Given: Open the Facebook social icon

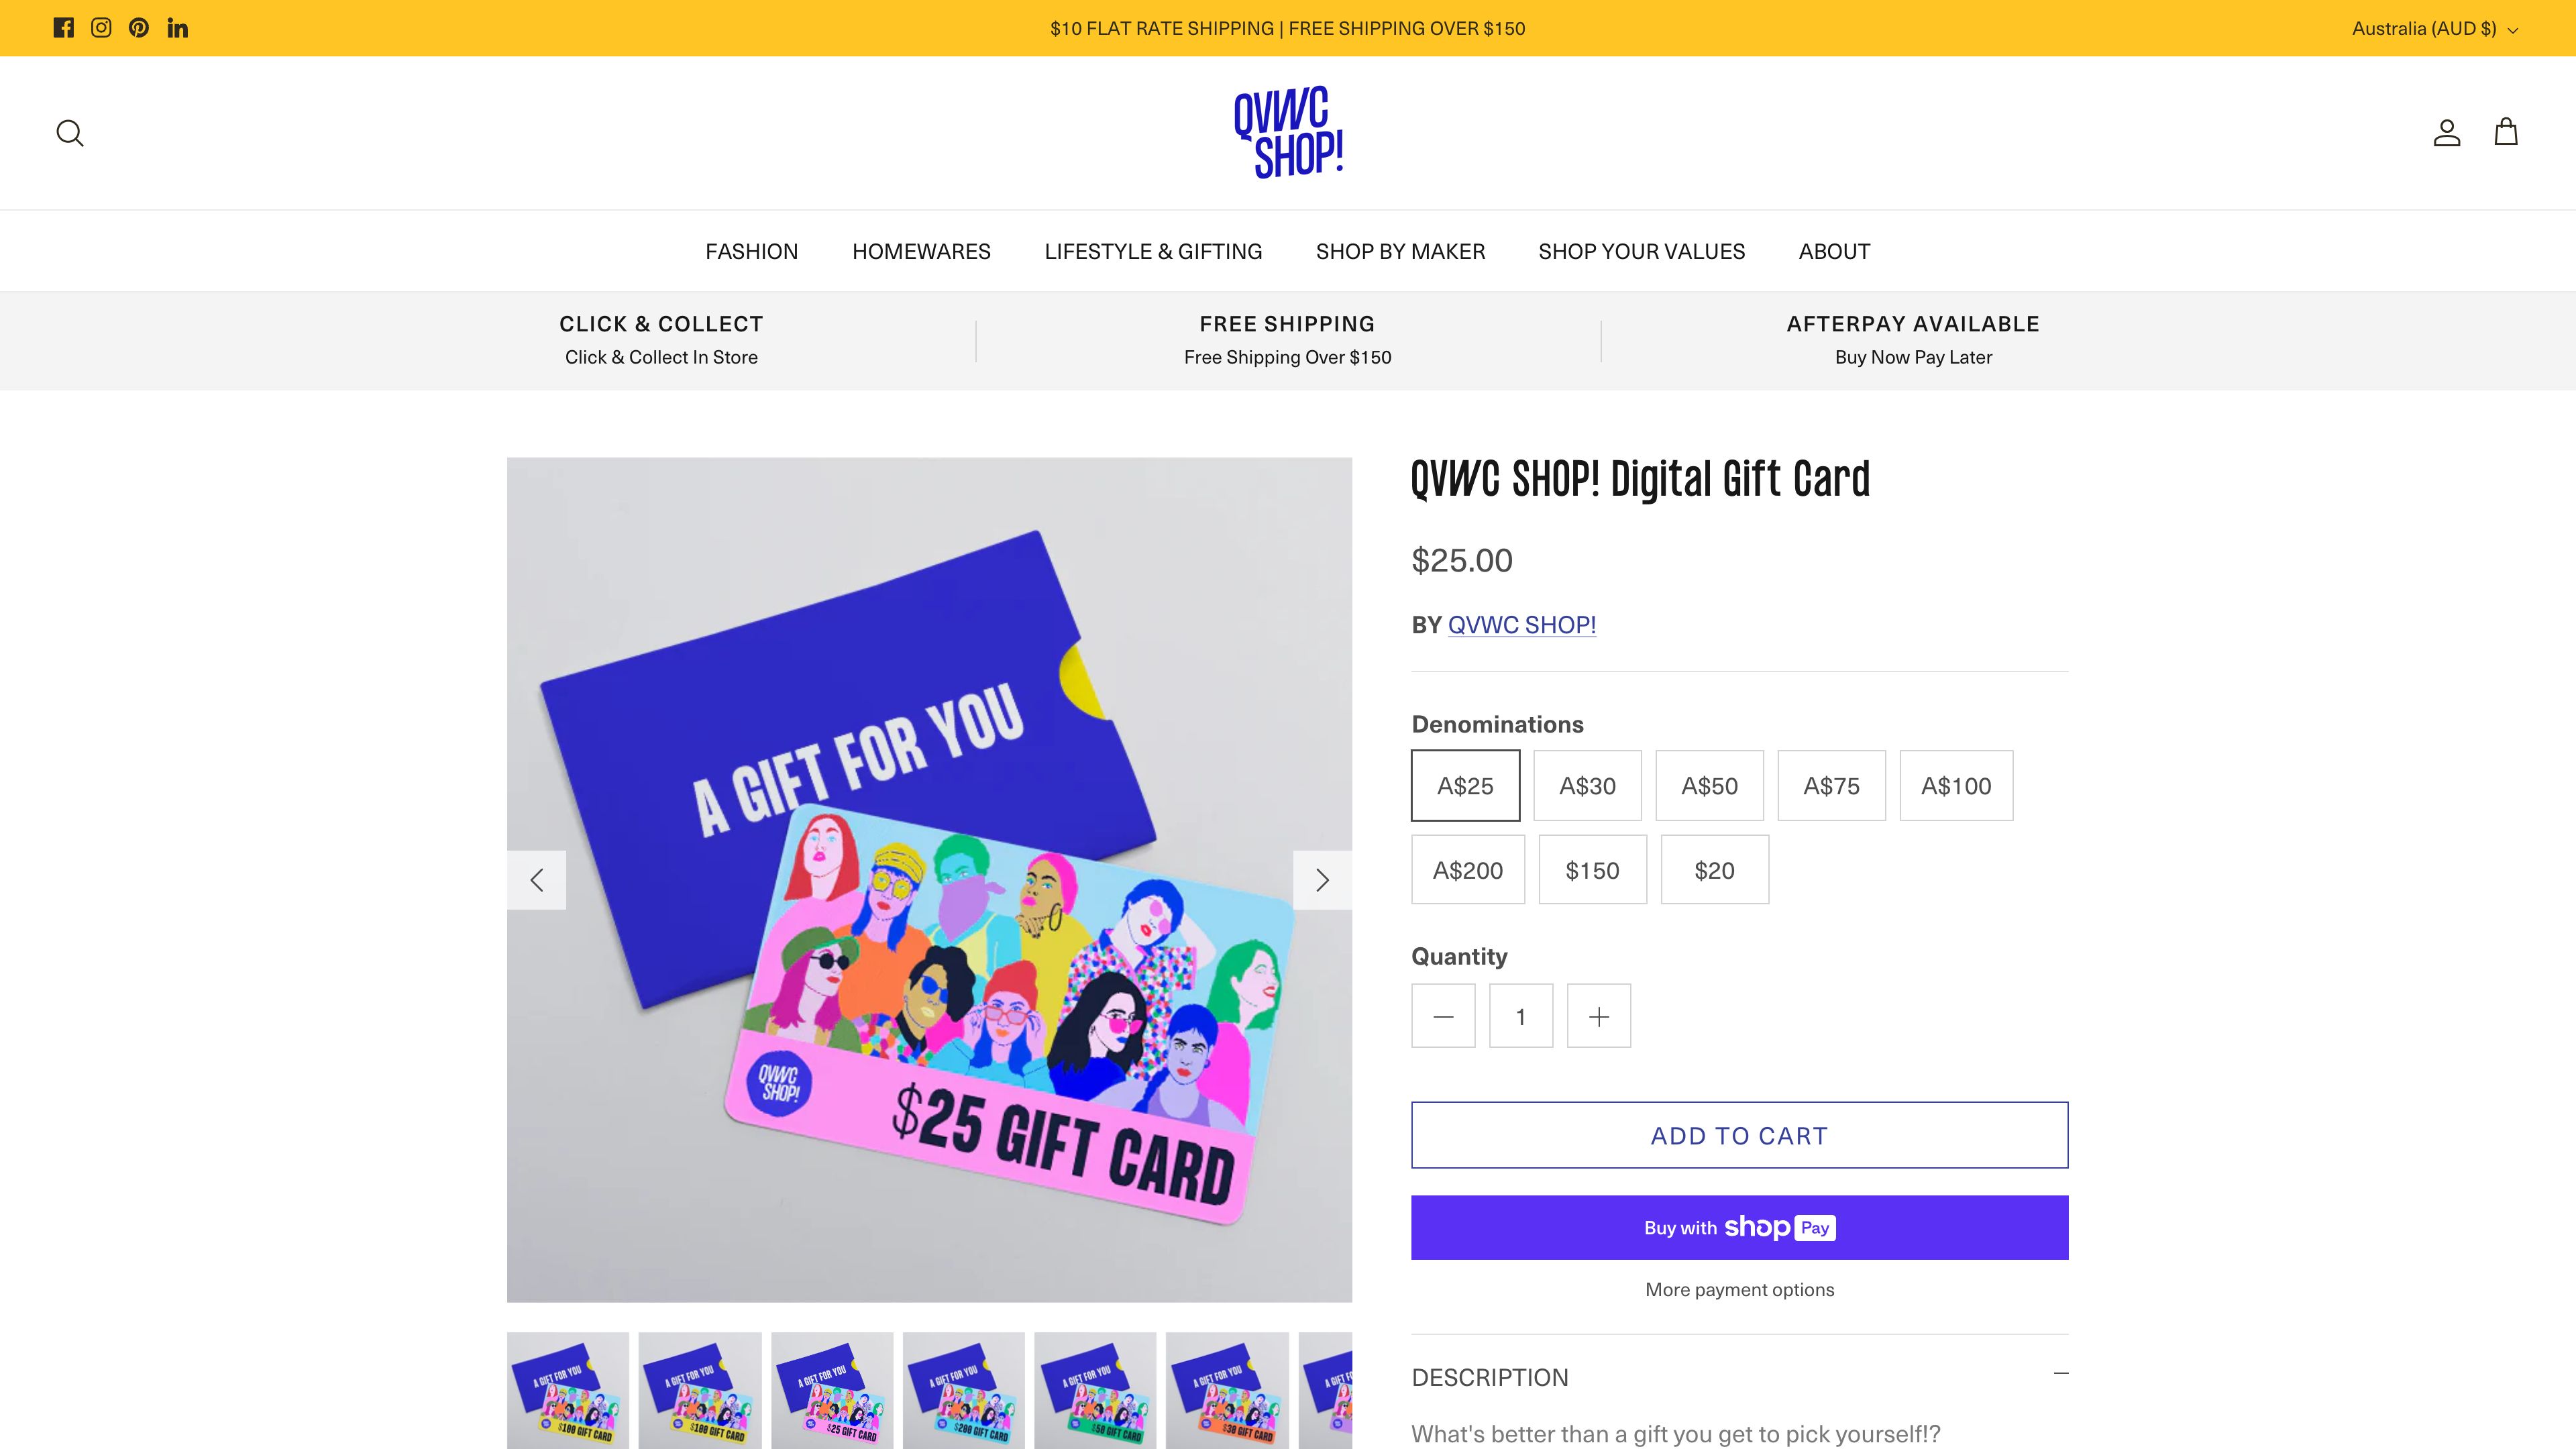Looking at the screenshot, I should [x=64, y=28].
